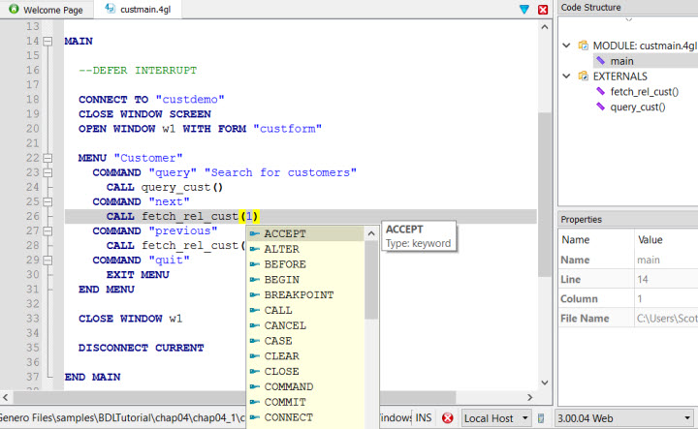Select query_cust() in the Code Structure tree
The height and width of the screenshot is (429, 698).
point(638,107)
